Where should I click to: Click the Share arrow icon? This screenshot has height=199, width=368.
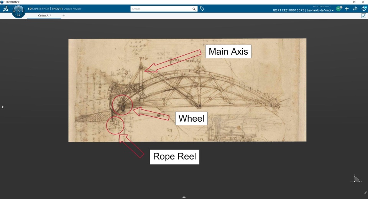[x=355, y=9]
